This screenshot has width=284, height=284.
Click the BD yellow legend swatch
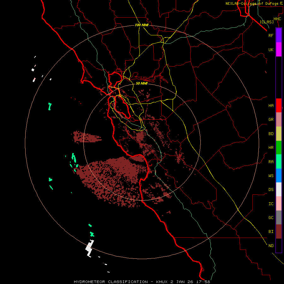[279, 134]
